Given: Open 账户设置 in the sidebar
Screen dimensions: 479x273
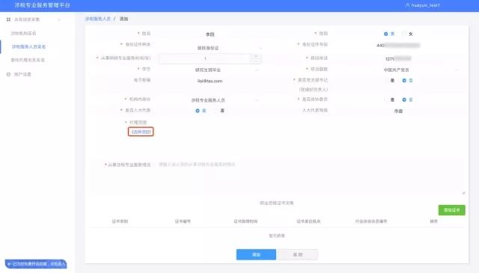Looking at the screenshot, I should click(x=22, y=74).
